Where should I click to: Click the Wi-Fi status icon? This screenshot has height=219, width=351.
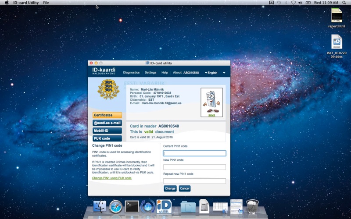coord(293,3)
